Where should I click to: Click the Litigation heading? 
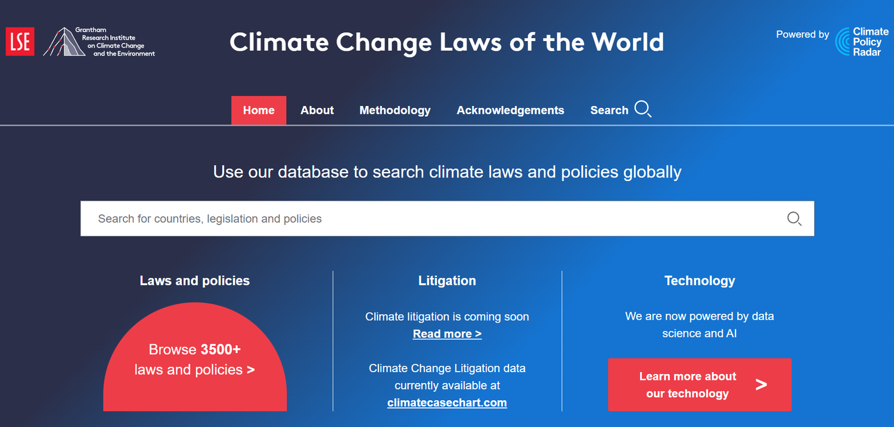coord(447,280)
